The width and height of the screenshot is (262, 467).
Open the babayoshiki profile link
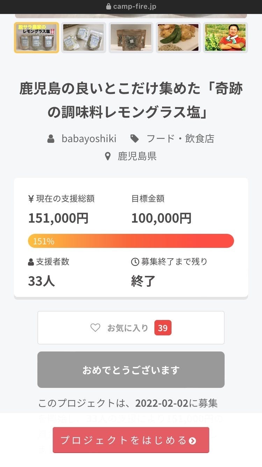click(x=89, y=139)
